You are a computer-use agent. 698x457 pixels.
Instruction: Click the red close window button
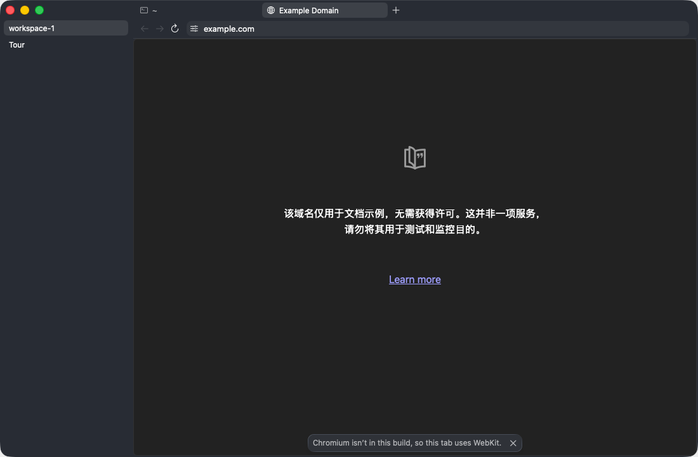pos(10,10)
